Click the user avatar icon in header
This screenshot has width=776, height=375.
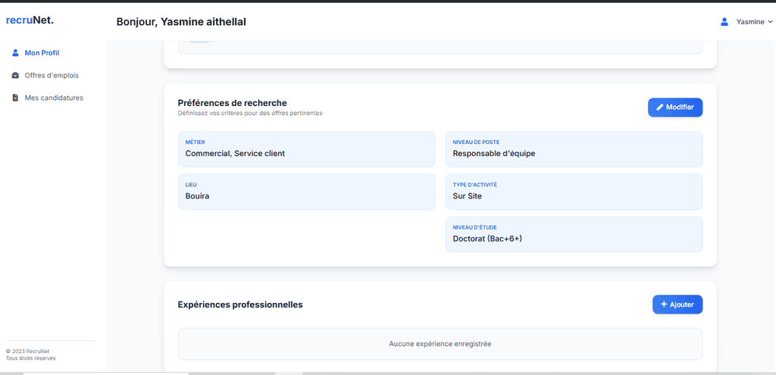(x=724, y=22)
